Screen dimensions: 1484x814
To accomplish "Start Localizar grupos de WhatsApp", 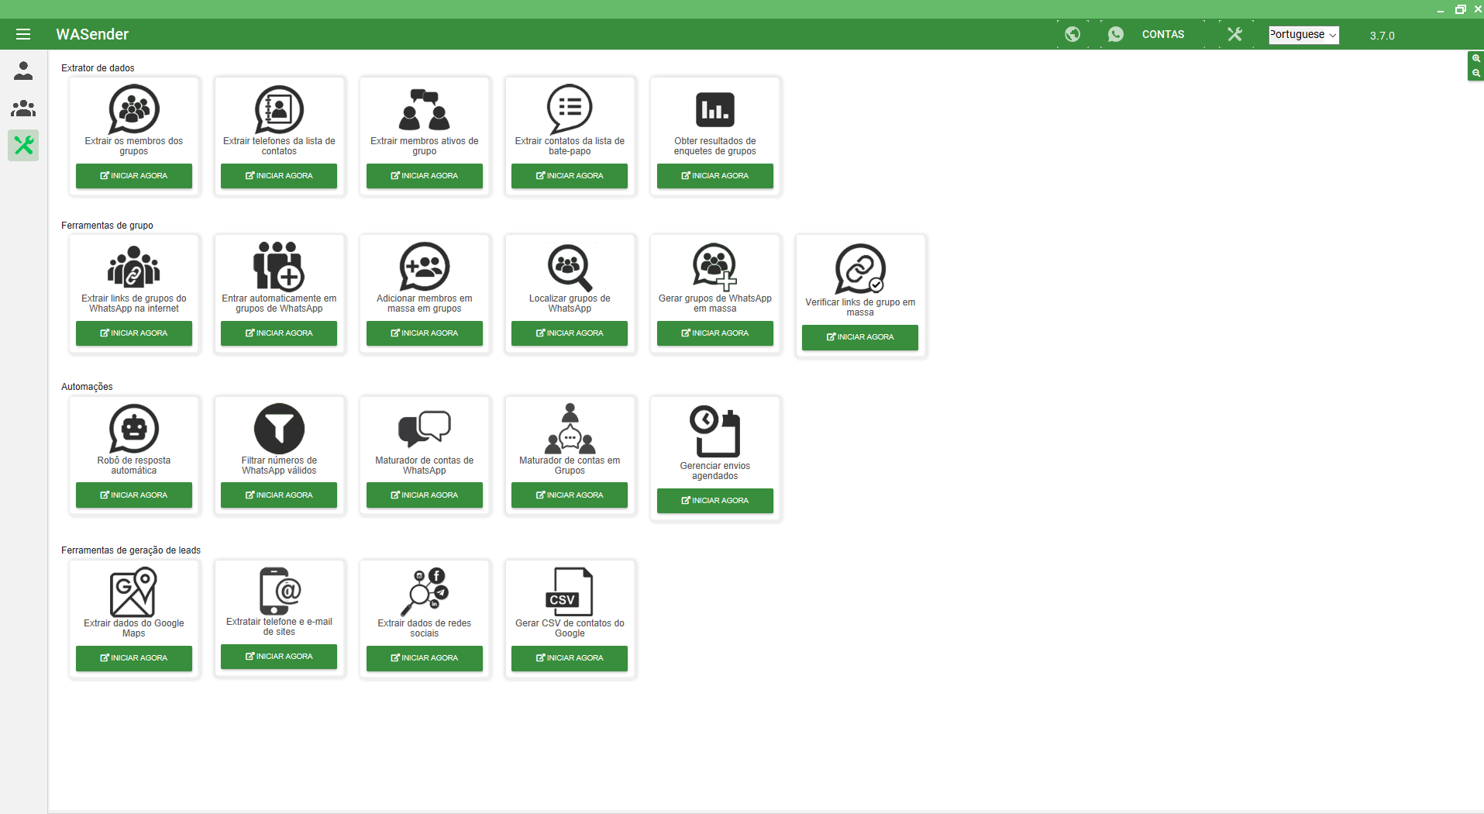I will click(x=570, y=333).
